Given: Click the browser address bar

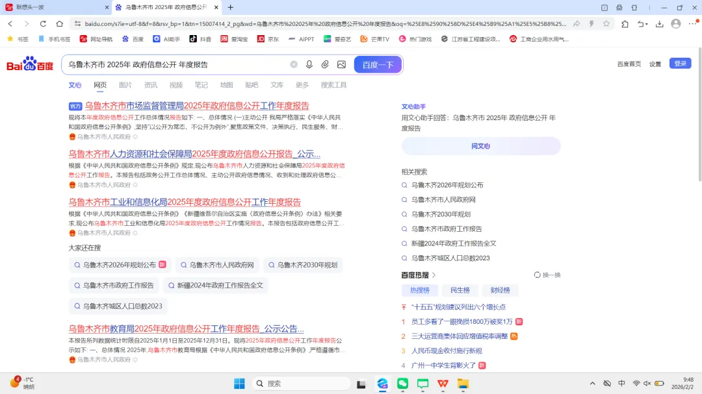Looking at the screenshot, I should tap(326, 24).
